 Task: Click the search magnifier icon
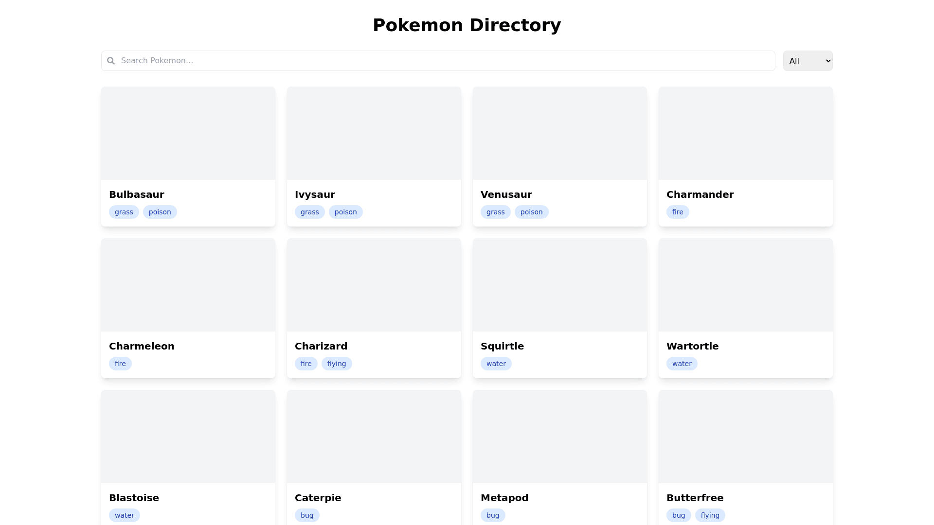click(111, 61)
